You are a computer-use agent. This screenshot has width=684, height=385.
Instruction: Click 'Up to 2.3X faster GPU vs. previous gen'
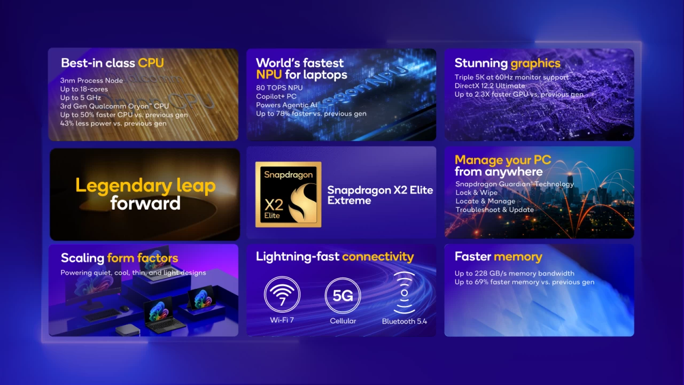[x=519, y=94]
